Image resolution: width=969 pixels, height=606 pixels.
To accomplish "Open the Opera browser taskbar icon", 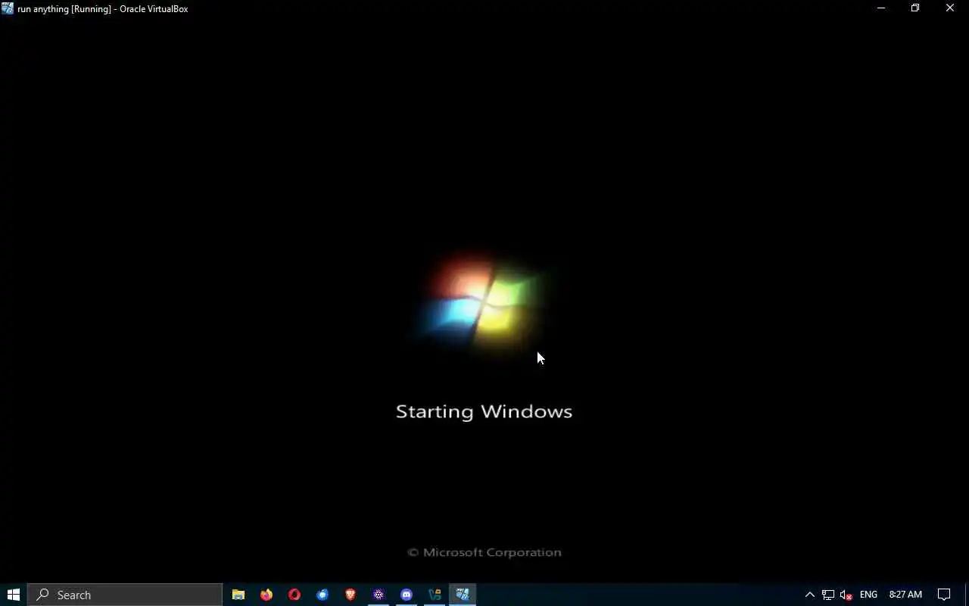I will click(294, 595).
